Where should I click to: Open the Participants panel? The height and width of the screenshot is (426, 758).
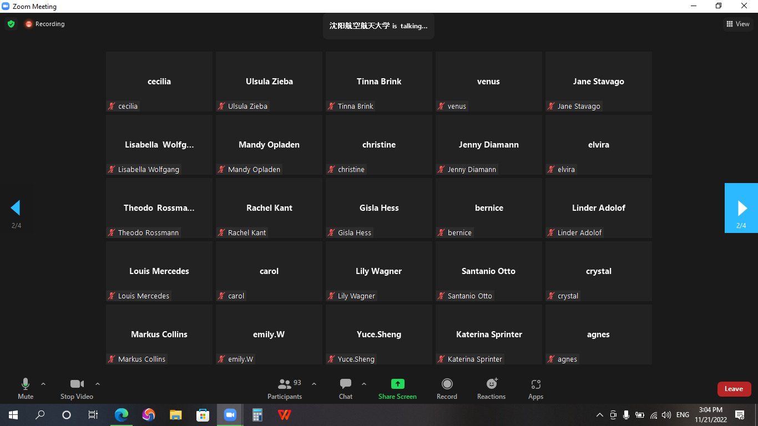point(285,388)
